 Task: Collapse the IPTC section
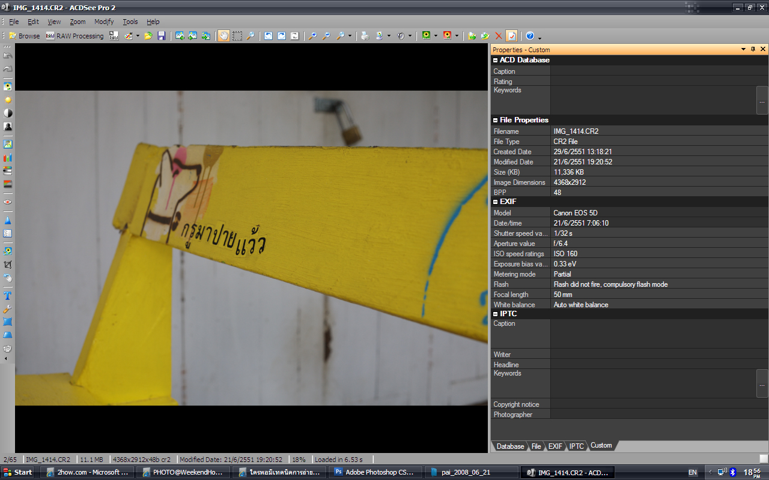click(495, 314)
